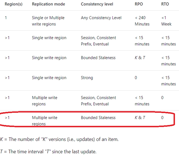The image size is (179, 159).
Task: Click the Strong consistency level cell
Action: click(x=87, y=78)
